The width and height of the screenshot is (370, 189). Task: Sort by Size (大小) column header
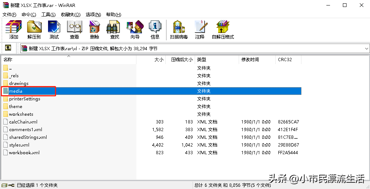point(151,60)
